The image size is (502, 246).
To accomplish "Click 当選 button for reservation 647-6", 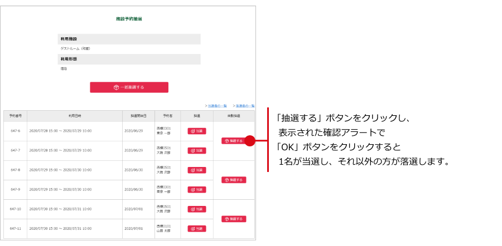I will [197, 131].
